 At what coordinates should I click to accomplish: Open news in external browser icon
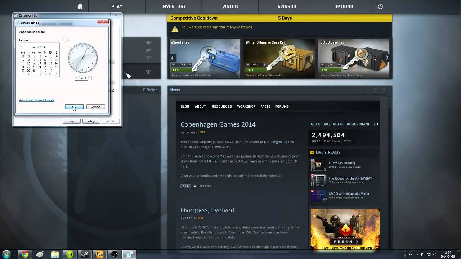383,90
